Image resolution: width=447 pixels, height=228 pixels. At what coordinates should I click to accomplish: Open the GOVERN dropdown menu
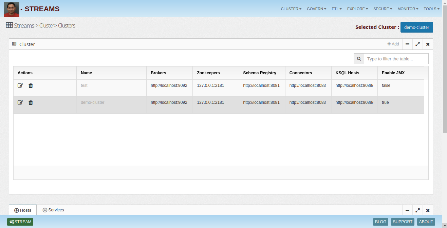(x=316, y=9)
